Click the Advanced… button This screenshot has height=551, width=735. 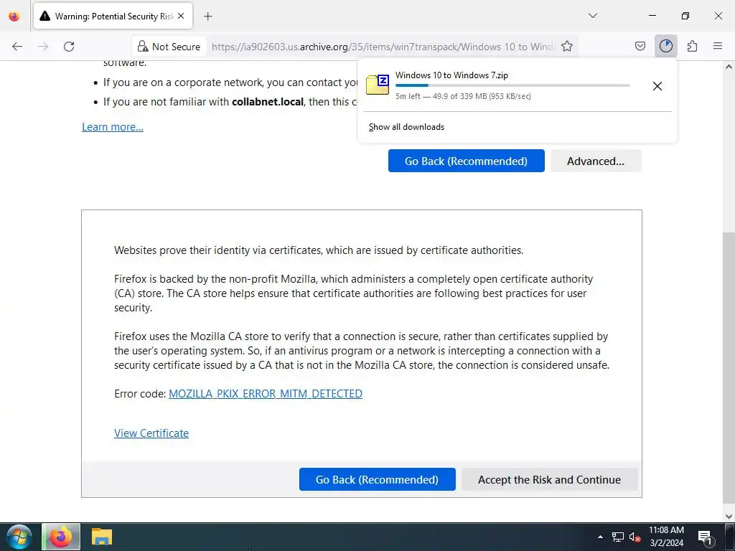point(595,161)
